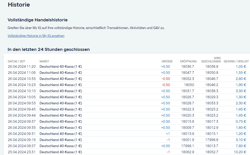Image resolution: width=250 pixels, height=155 pixels.
Task: Click the WIRD GESCHLOSSEN column header
Action: pyautogui.click(x=211, y=60)
